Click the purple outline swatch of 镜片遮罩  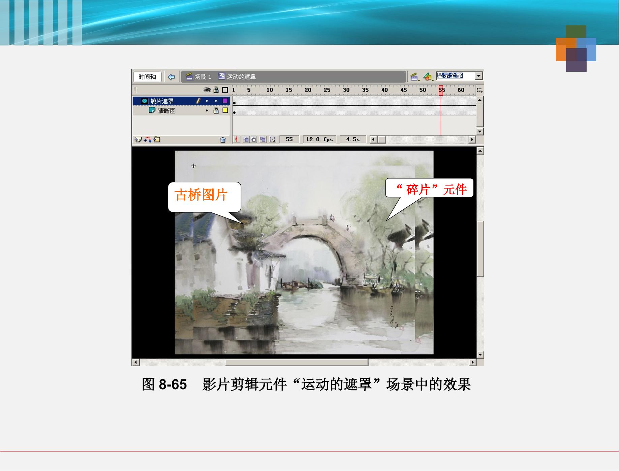click(225, 101)
